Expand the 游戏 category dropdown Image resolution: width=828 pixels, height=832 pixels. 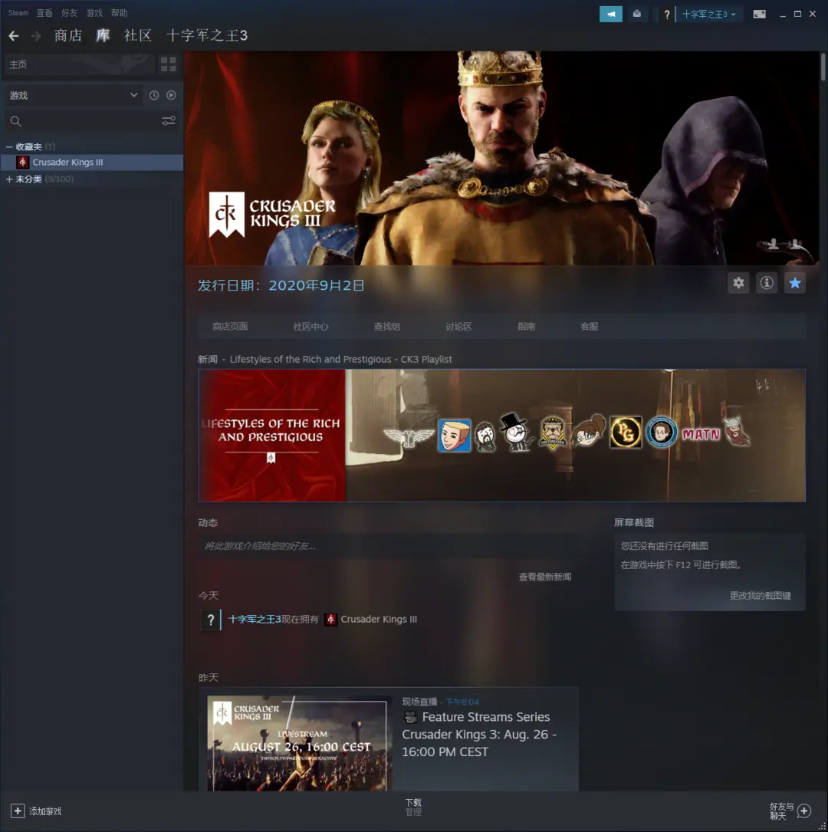(x=74, y=96)
